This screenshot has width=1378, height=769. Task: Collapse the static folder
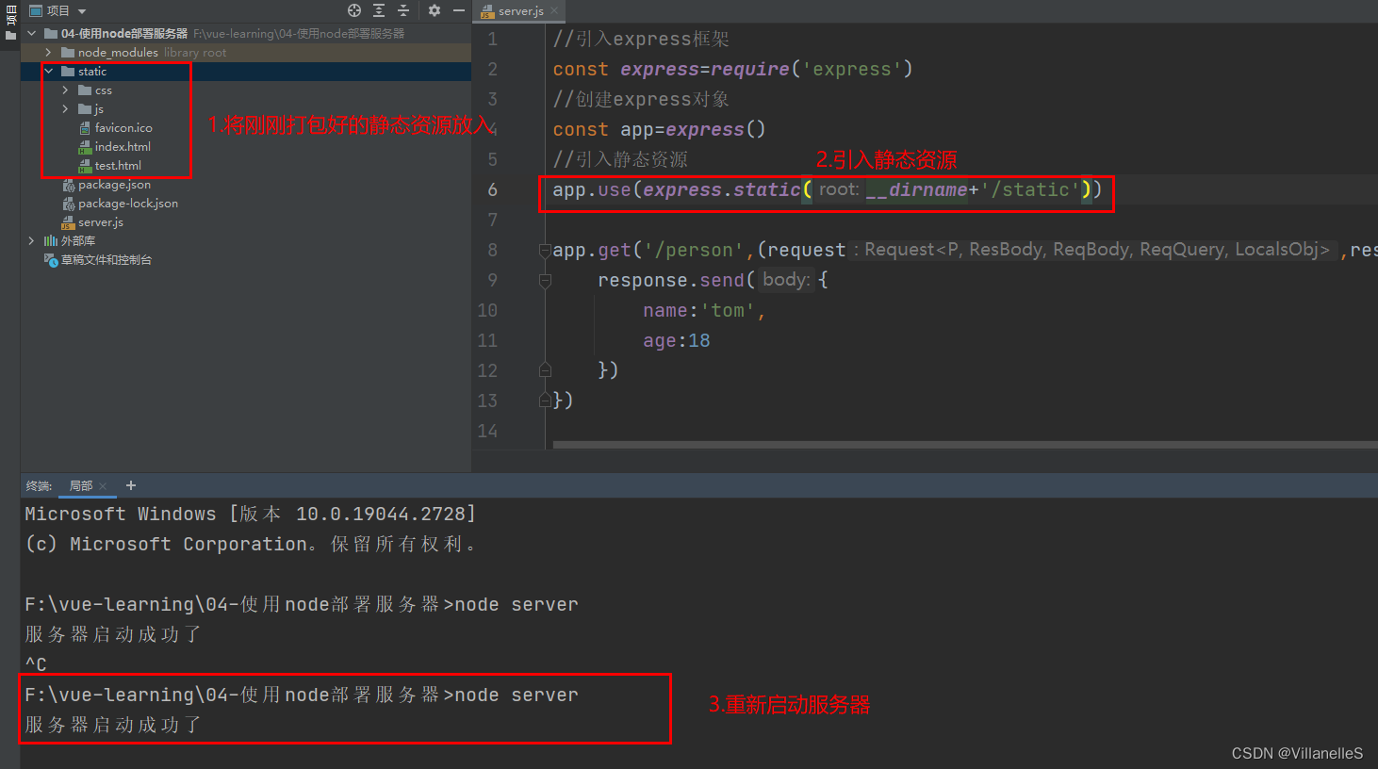point(48,72)
